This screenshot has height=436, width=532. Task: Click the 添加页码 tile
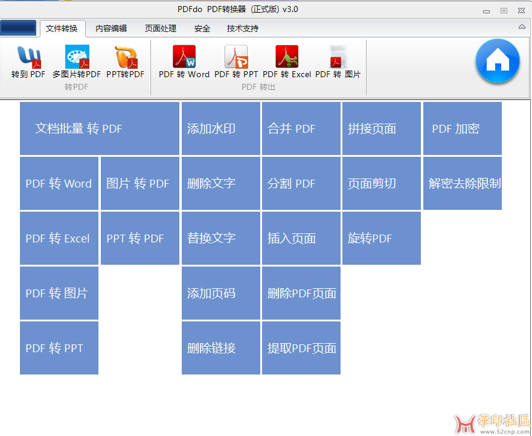[x=221, y=293]
